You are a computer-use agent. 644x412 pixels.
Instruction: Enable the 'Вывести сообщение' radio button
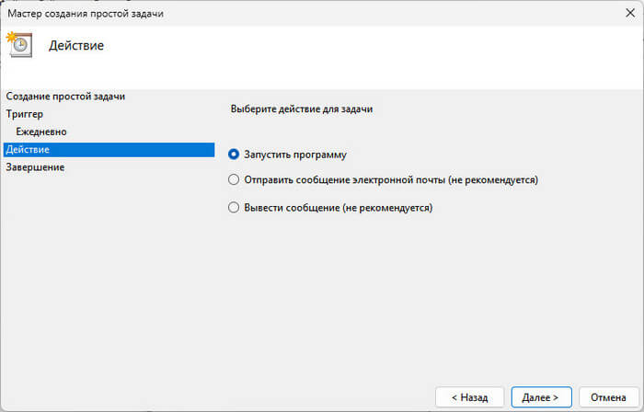point(234,208)
